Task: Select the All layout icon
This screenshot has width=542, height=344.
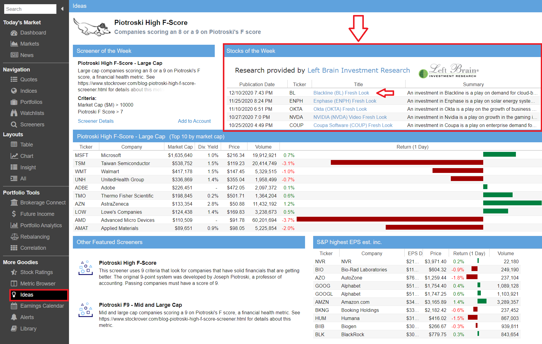Action: tap(14, 179)
